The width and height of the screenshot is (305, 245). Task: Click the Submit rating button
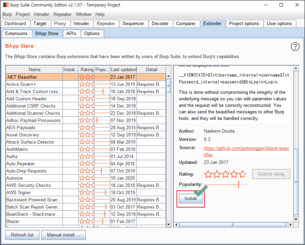click(x=271, y=174)
